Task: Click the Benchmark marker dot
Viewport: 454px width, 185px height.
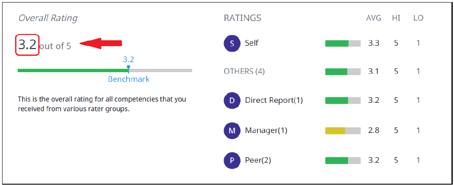Action: [129, 67]
